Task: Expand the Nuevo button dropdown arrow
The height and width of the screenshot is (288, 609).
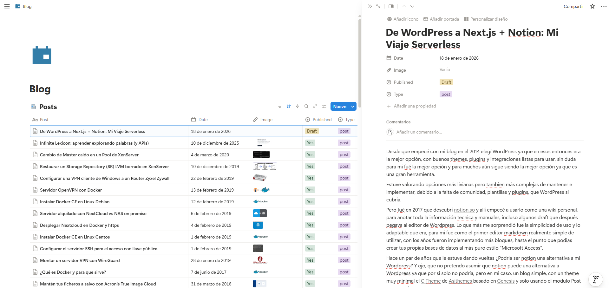Action: click(353, 107)
